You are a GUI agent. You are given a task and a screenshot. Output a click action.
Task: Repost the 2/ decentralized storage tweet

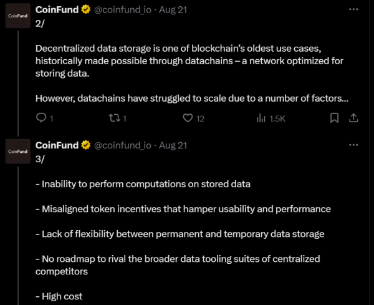pos(115,118)
